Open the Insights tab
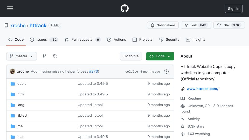This screenshot has width=249, height=140. pos(196,39)
